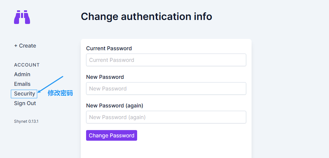The image size is (329, 158).
Task: Focus the New Password input field
Action: 166,88
